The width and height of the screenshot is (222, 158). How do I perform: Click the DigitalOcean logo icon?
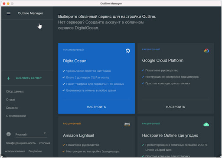coord(127,51)
